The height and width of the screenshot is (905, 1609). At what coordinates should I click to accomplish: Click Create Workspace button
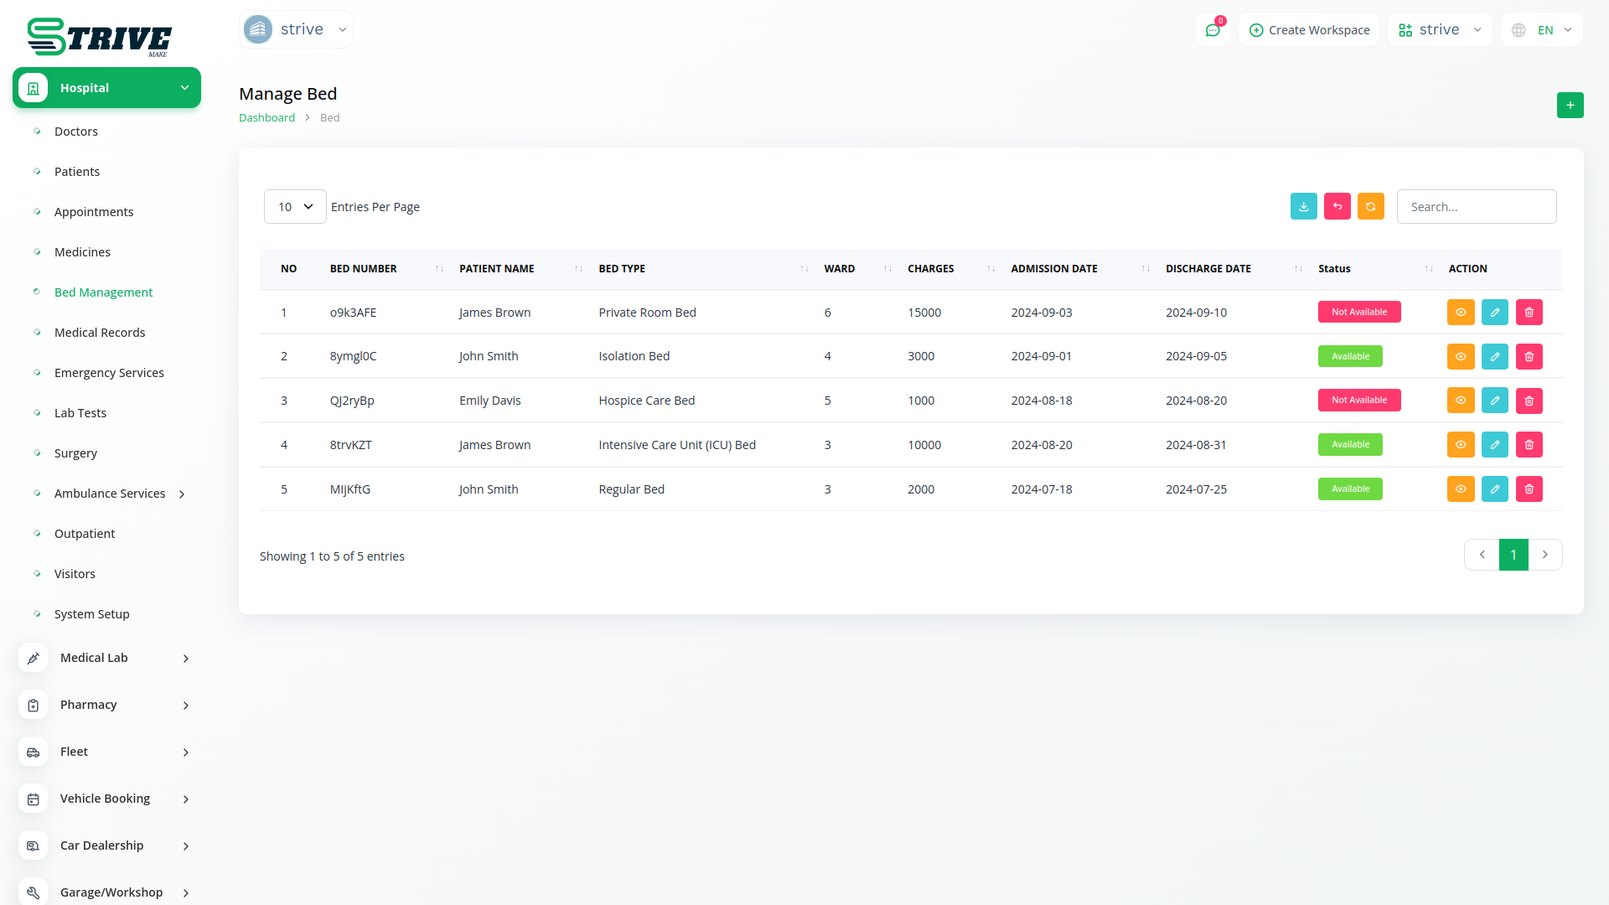1309,30
